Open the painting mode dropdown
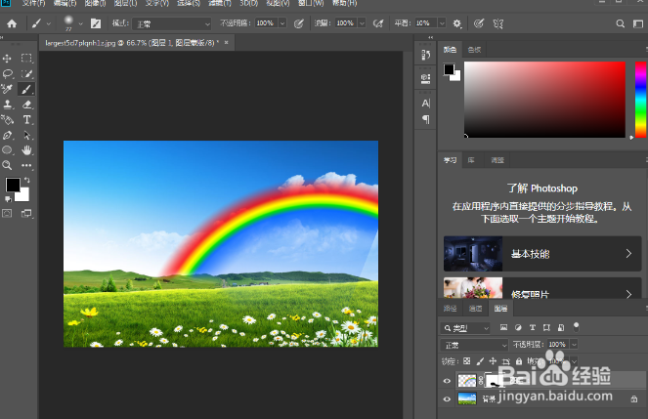This screenshot has height=419, width=648. [x=172, y=24]
